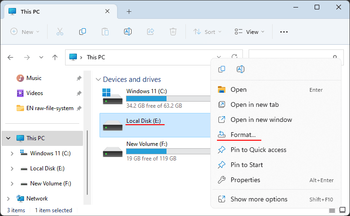Go up one folder level arrow

click(x=55, y=57)
